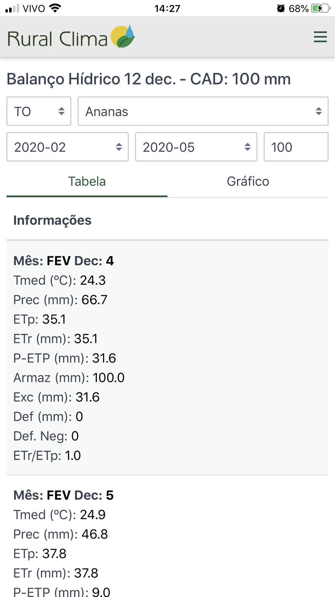Tap the Wi-Fi status icon
Viewport: 335px width, 597px height.
(x=55, y=8)
